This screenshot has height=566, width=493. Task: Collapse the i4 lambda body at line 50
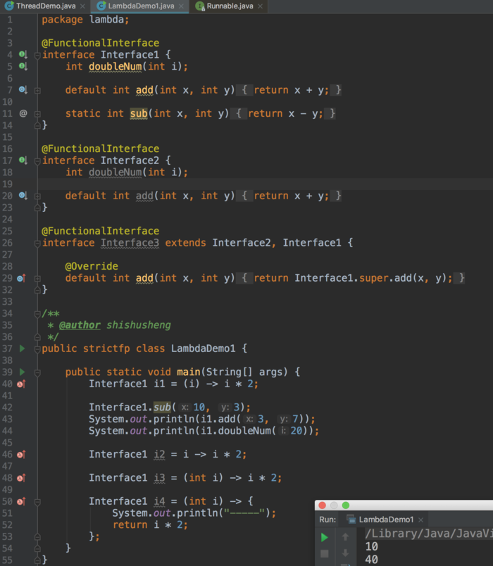[37, 502]
